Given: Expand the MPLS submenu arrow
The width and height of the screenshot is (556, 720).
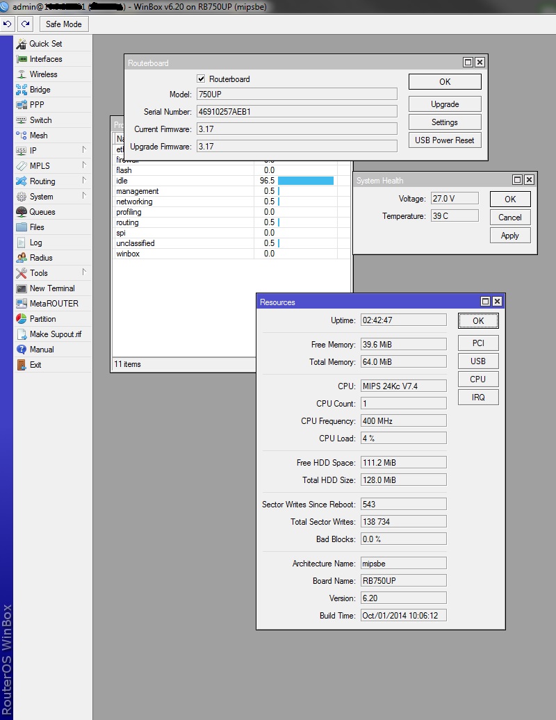Looking at the screenshot, I should coord(84,165).
